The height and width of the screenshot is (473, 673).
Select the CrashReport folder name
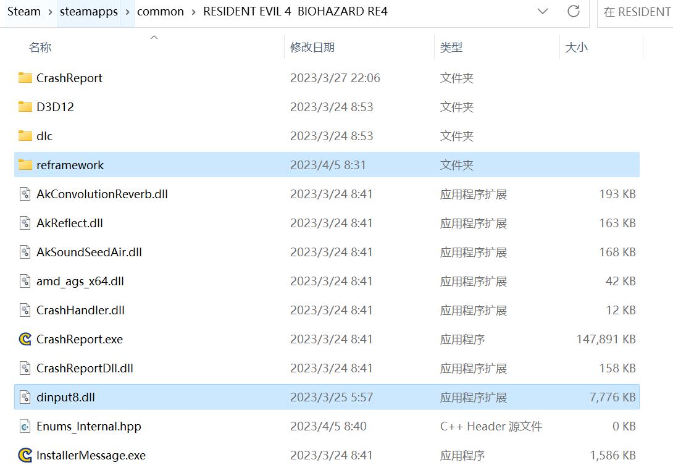click(x=69, y=78)
